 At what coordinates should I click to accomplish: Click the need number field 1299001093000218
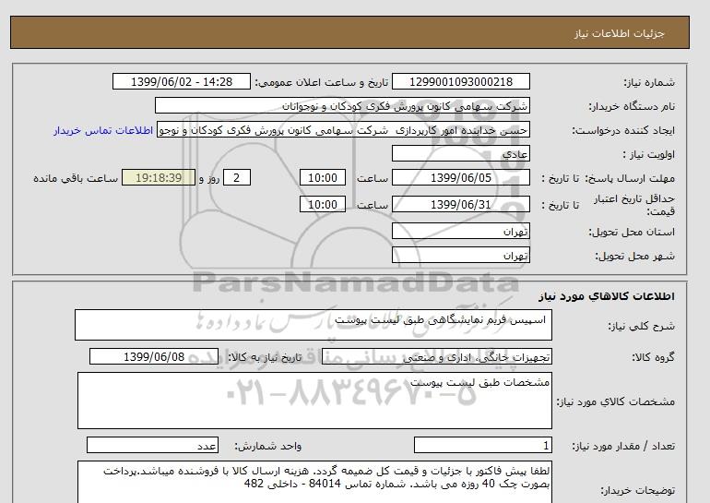coord(460,81)
